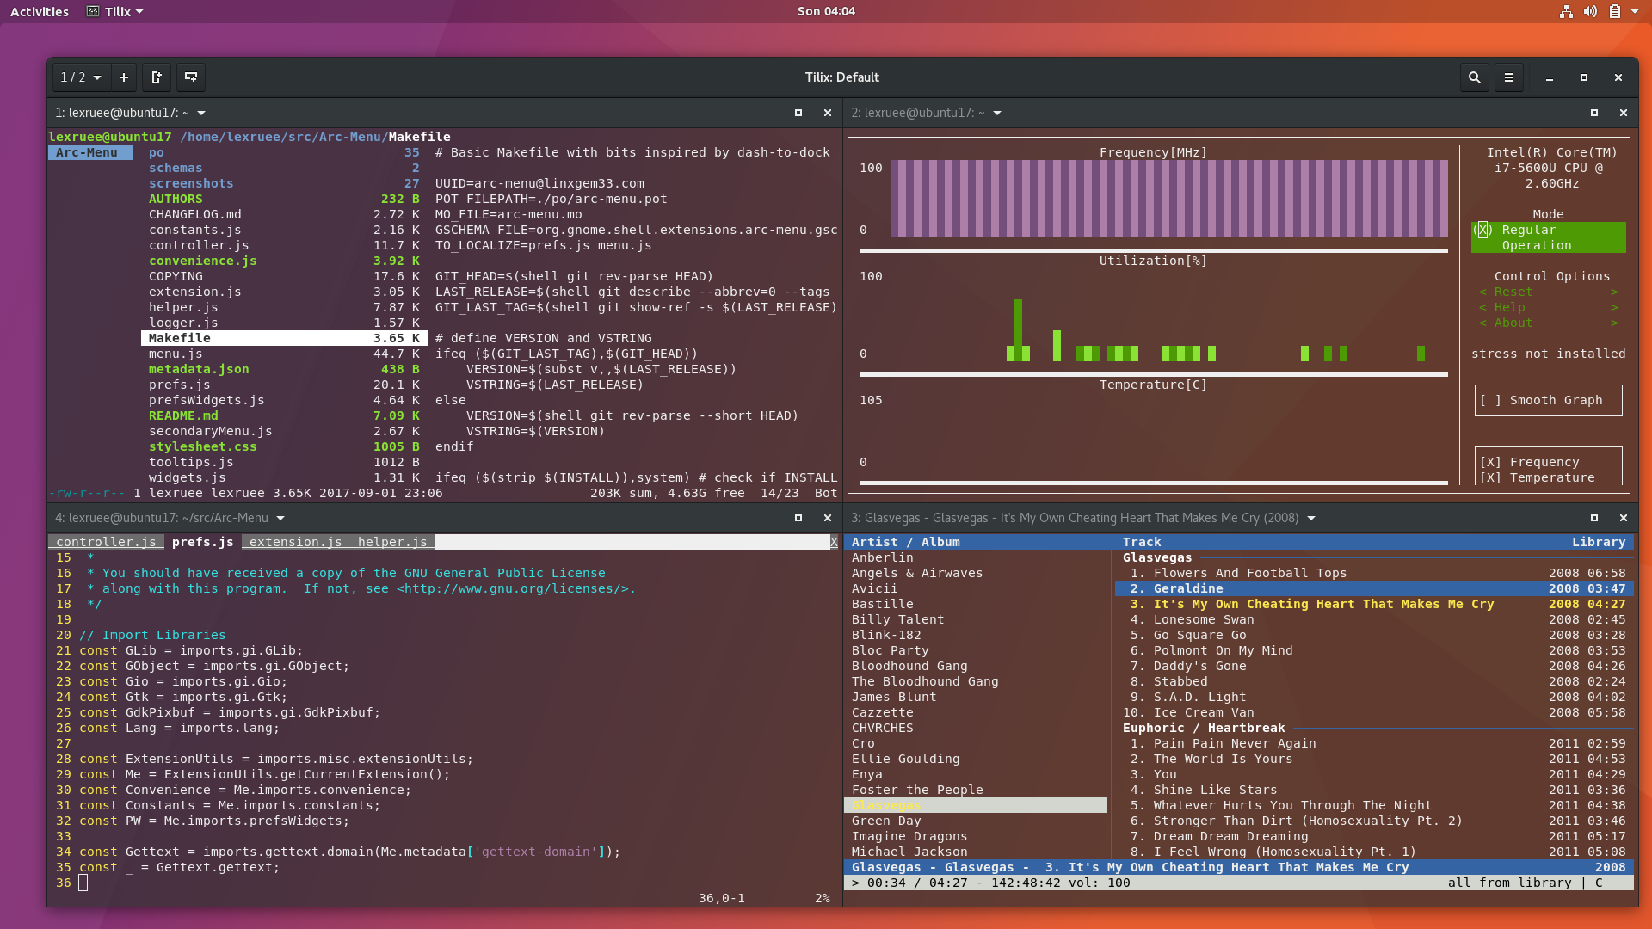
Task: Click the add terminal down icon
Action: pyautogui.click(x=191, y=77)
